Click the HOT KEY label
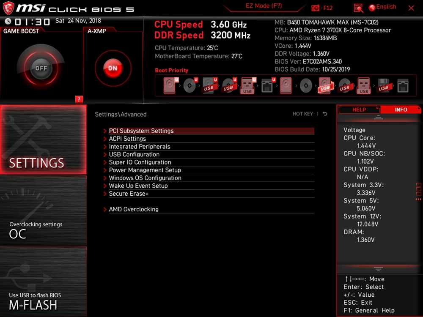 [303, 114]
